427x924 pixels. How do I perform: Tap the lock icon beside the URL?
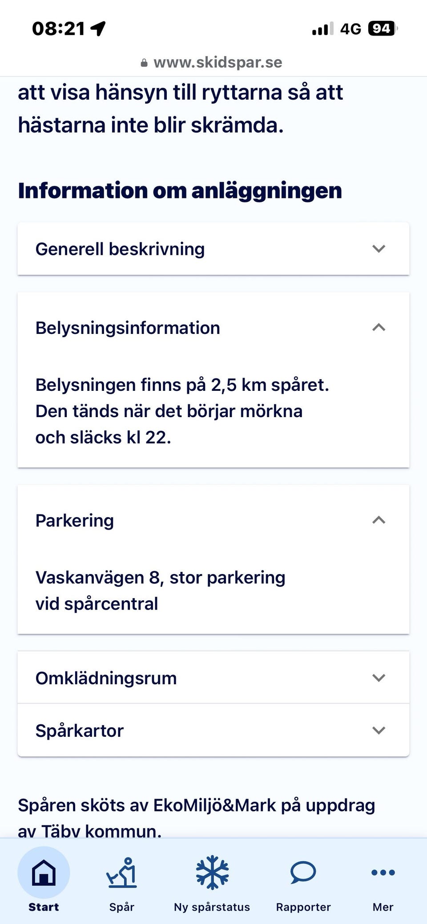[x=144, y=63]
